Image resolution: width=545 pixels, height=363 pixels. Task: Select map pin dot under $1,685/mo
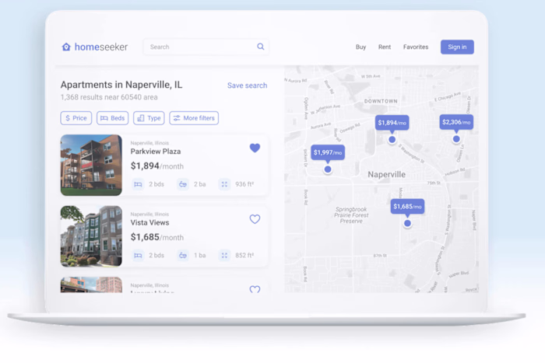pyautogui.click(x=407, y=223)
